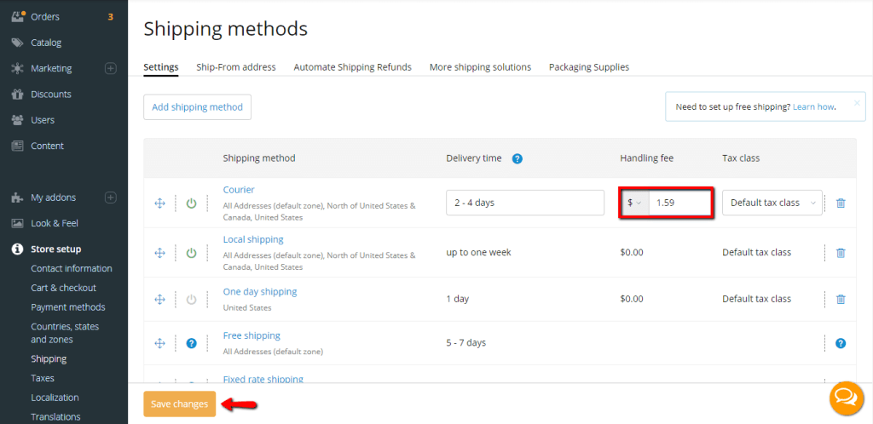Click Free shipping '5 - 7 days' text
Viewport: 873px width, 424px height.
(x=466, y=343)
